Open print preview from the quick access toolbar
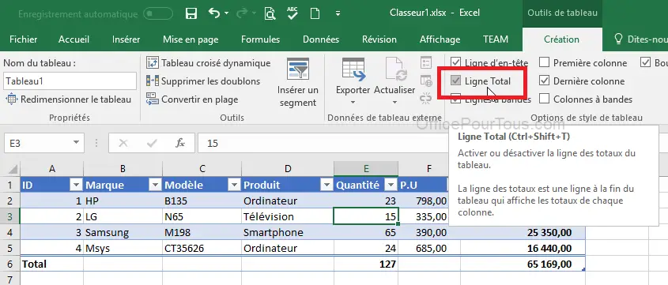The image size is (668, 285). [270, 13]
